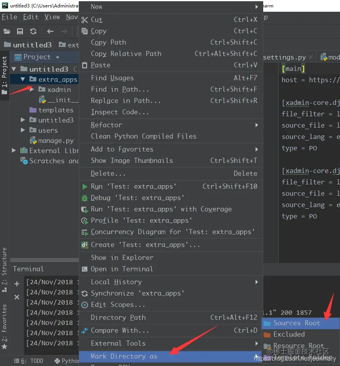This screenshot has width=340, height=366.
Task: Click the Copy icon in the menu
Action: [85, 31]
